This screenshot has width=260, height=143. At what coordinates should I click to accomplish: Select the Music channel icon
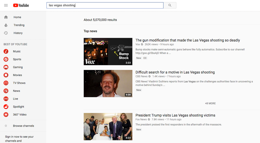(x=6, y=51)
